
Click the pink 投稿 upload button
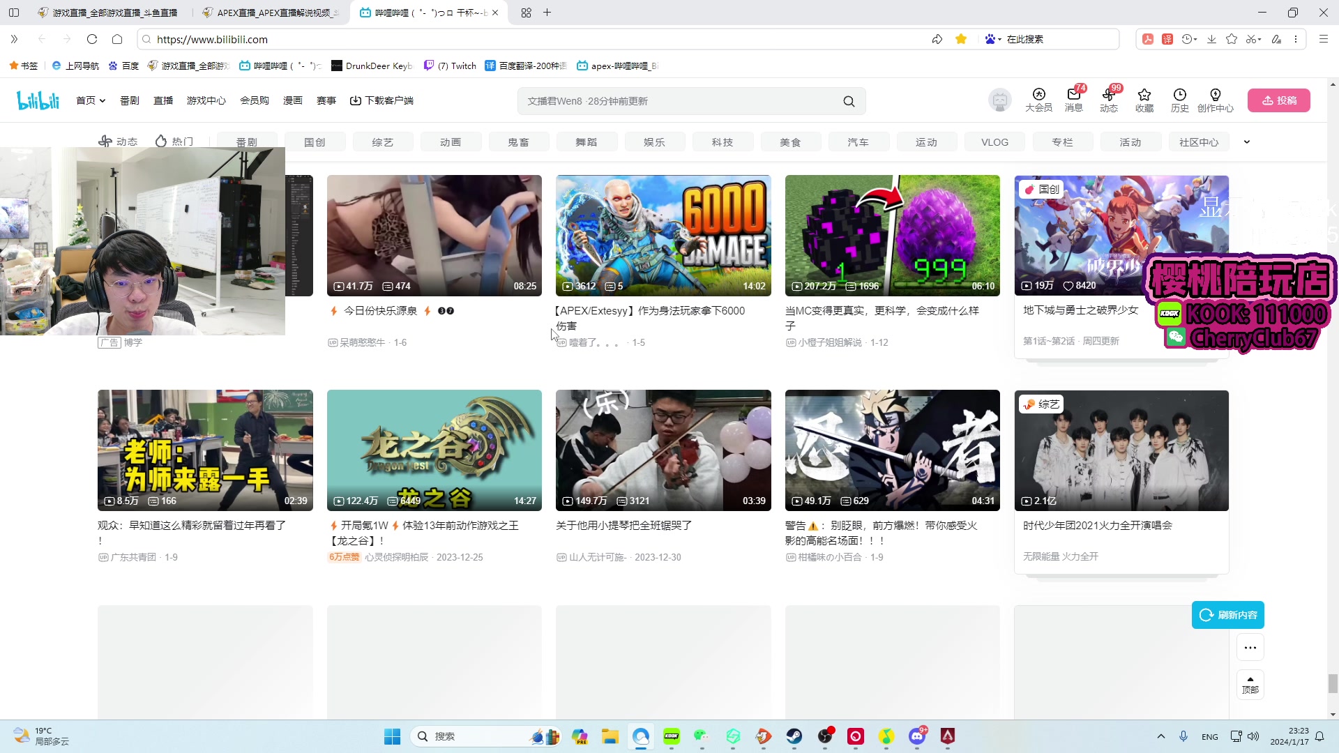point(1278,100)
